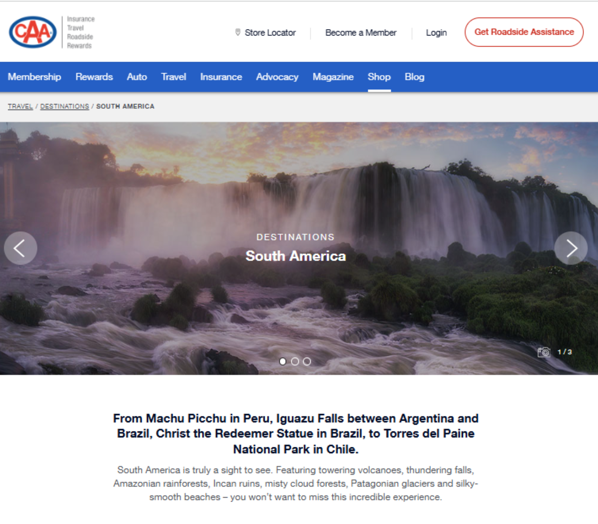The width and height of the screenshot is (598, 524).
Task: Click the CAA logo
Action: point(33,32)
